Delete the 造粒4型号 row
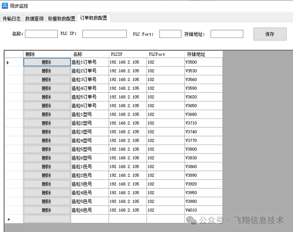Viewport: 293px width, 232px height. tap(47, 140)
